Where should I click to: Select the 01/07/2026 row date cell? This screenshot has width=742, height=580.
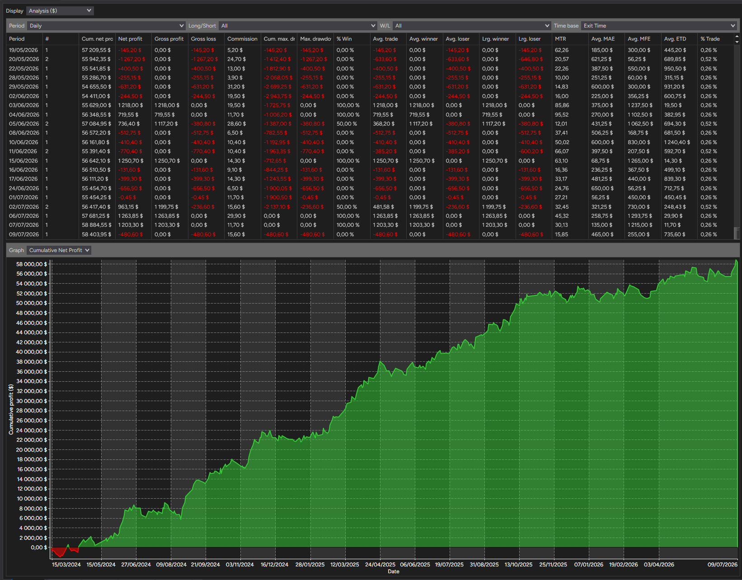(23, 197)
